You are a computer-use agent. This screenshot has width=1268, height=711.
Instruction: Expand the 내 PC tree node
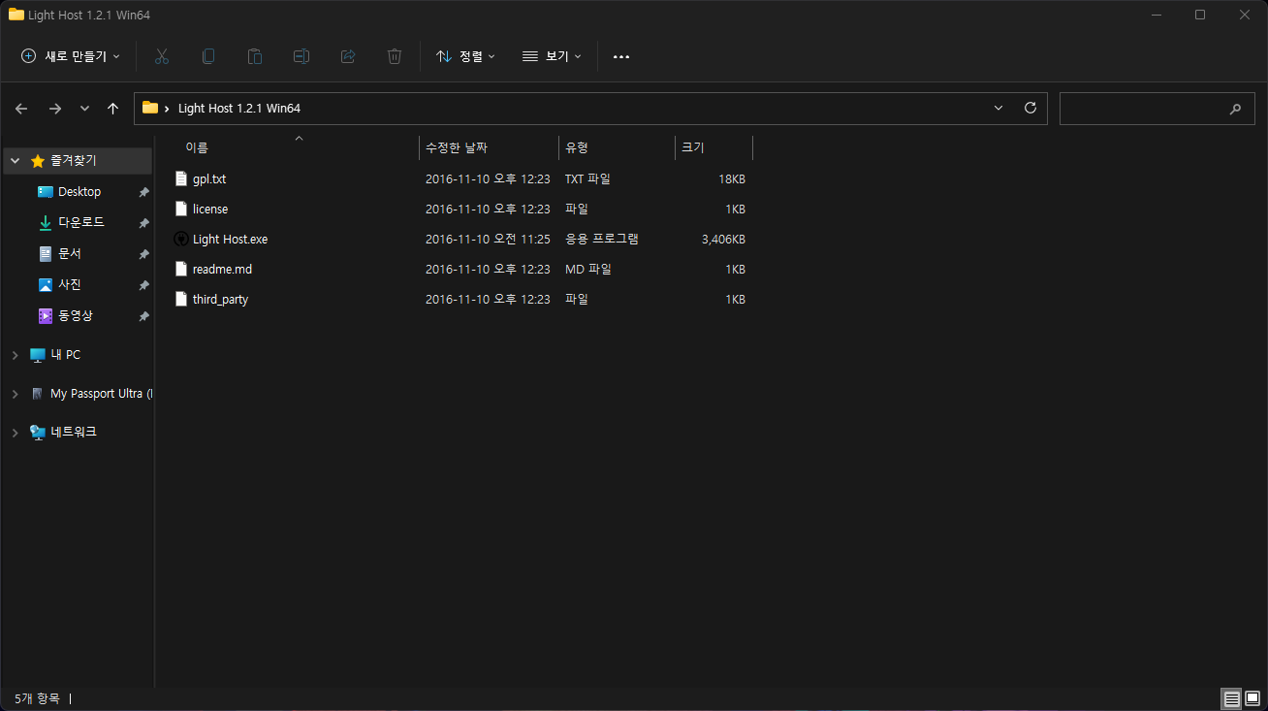[x=15, y=355]
